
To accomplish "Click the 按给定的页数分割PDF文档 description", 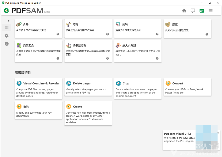I will [80, 30].
